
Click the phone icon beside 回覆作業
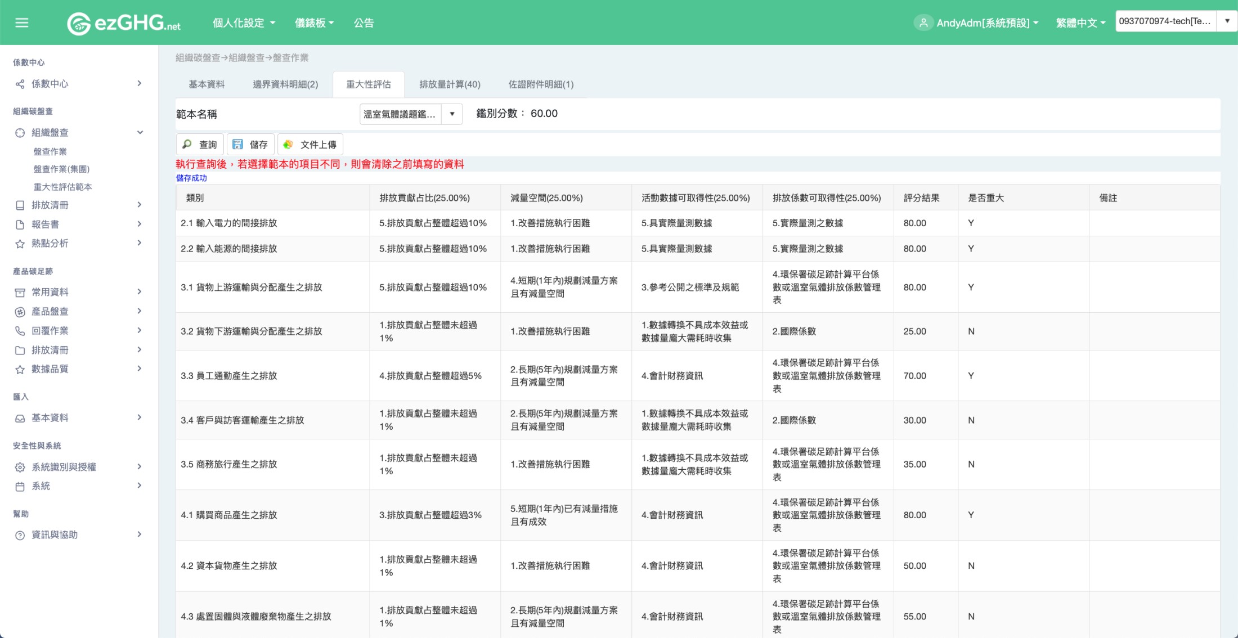(20, 331)
